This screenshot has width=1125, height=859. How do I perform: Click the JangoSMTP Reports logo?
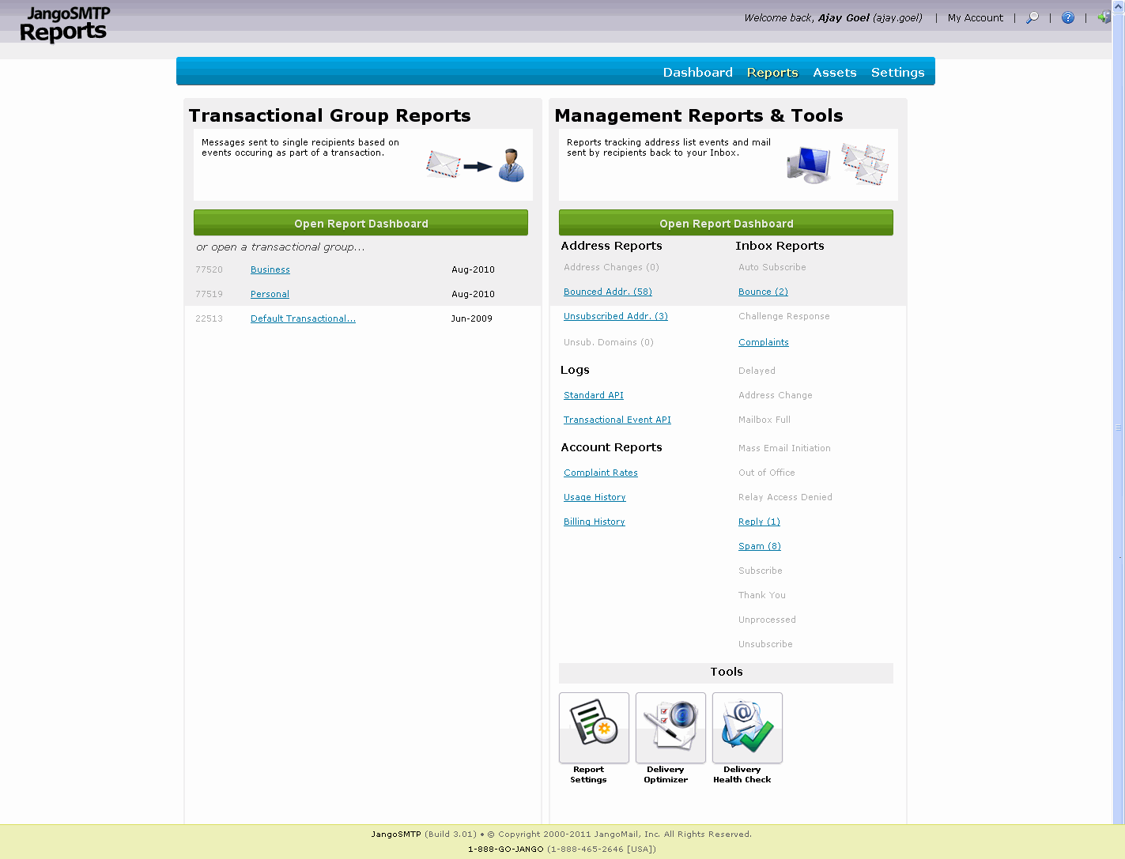click(x=65, y=24)
